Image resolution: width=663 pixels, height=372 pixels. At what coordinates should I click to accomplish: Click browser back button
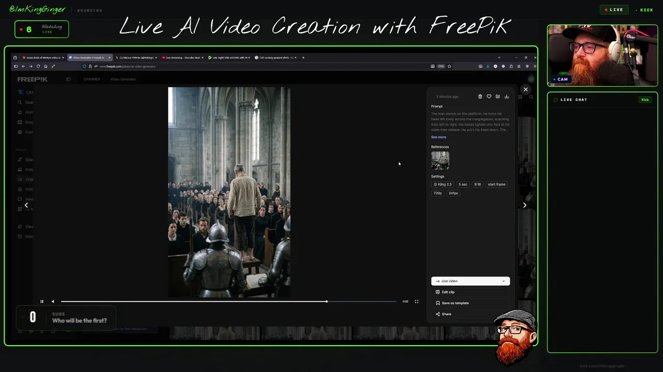pyautogui.click(x=23, y=66)
